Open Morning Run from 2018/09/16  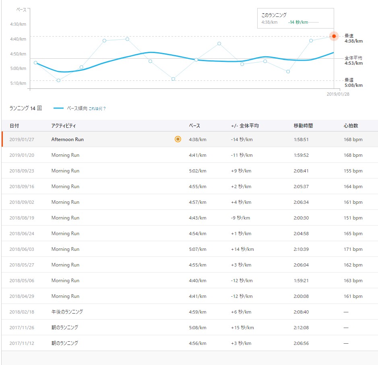tap(65, 187)
